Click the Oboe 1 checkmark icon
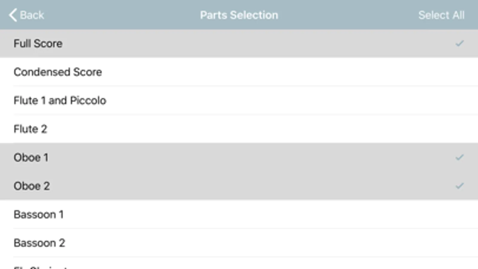 pyautogui.click(x=459, y=158)
